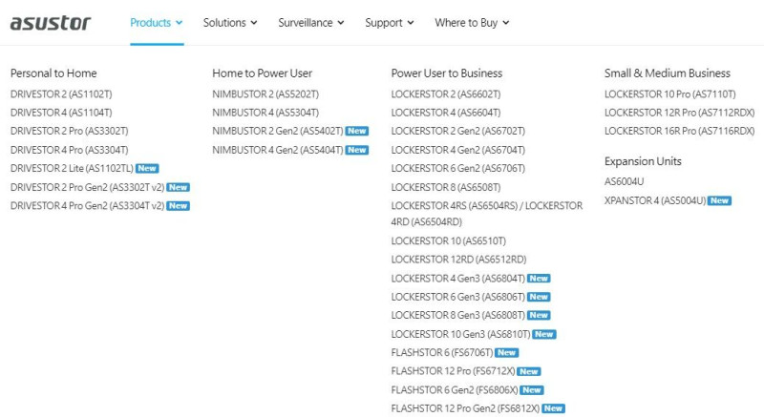Image resolution: width=764 pixels, height=417 pixels.
Task: Expand the Support chevron arrow
Action: click(411, 23)
